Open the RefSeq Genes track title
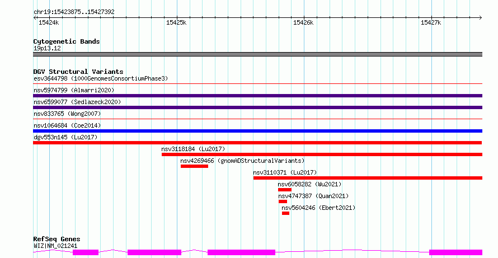Image resolution: width=498 pixels, height=258 pixels. 57,239
